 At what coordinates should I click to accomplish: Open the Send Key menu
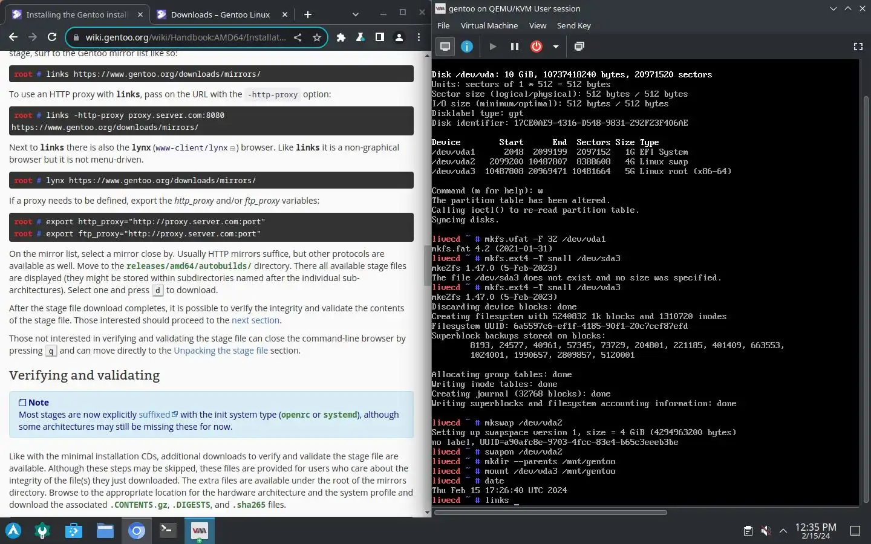tap(574, 25)
